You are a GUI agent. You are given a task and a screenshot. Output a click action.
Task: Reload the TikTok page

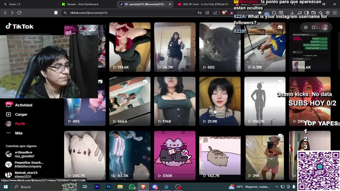point(19,13)
